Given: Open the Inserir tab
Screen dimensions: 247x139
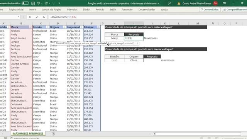Looking at the screenshot, I should pos(32,10).
